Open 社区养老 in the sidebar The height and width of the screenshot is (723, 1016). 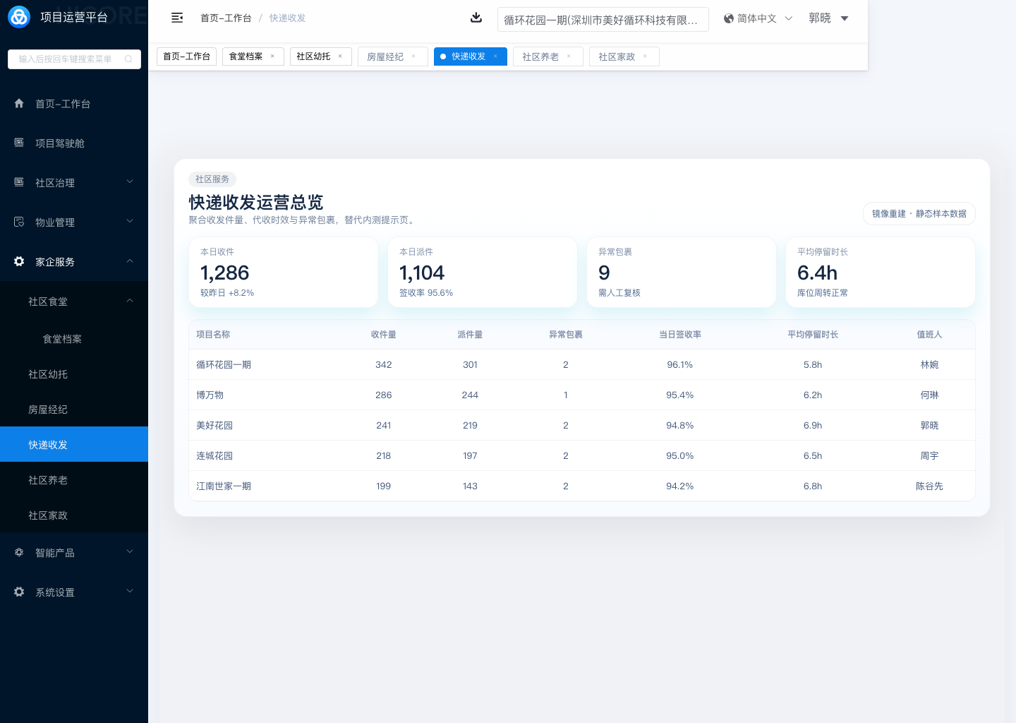click(x=48, y=480)
